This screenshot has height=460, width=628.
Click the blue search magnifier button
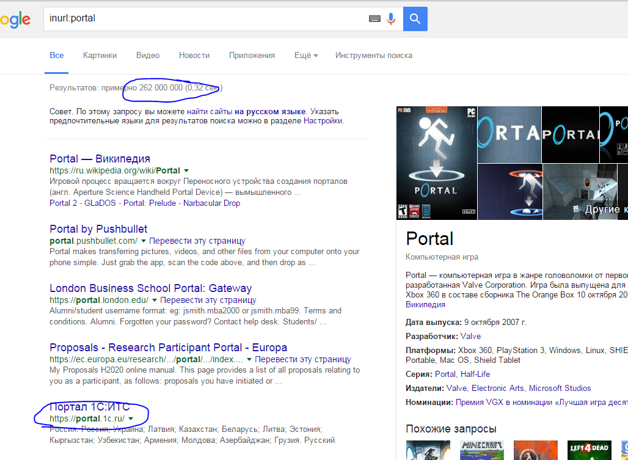415,19
